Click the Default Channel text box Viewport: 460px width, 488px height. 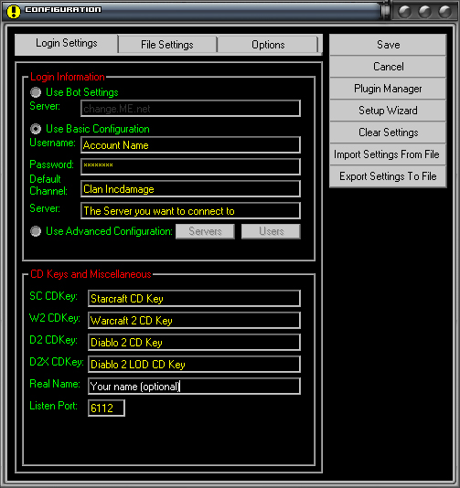pyautogui.click(x=190, y=189)
